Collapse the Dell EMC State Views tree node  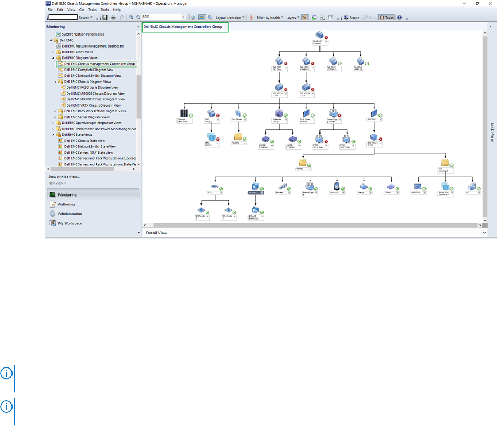click(53, 135)
